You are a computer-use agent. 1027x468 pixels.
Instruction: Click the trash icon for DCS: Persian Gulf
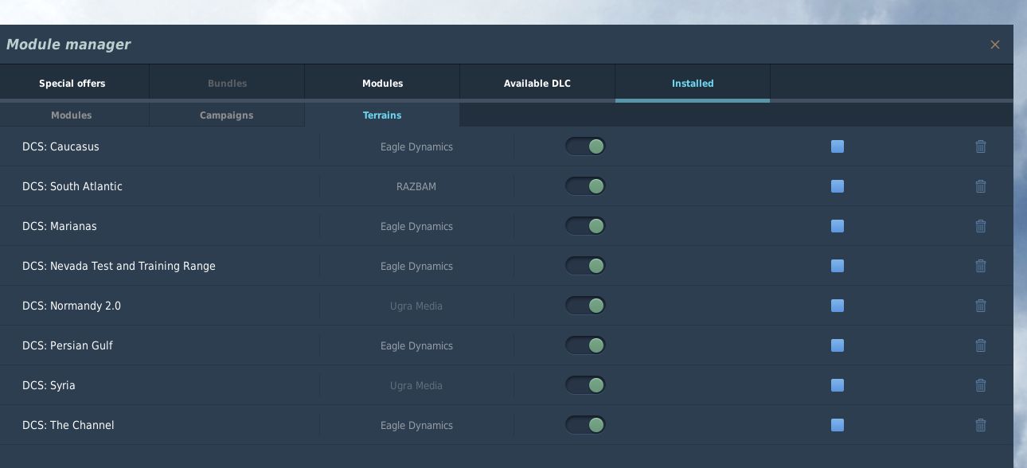click(x=981, y=345)
